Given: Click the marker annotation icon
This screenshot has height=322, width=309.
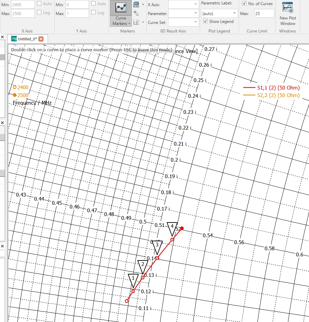Looking at the screenshot, I should coord(136,4).
